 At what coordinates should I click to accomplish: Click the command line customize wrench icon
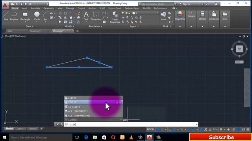tap(62, 124)
